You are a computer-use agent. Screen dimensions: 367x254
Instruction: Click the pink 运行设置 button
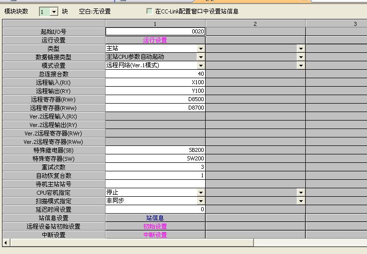tap(155, 40)
